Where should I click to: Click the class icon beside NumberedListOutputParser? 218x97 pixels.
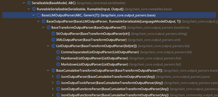[58, 58]
